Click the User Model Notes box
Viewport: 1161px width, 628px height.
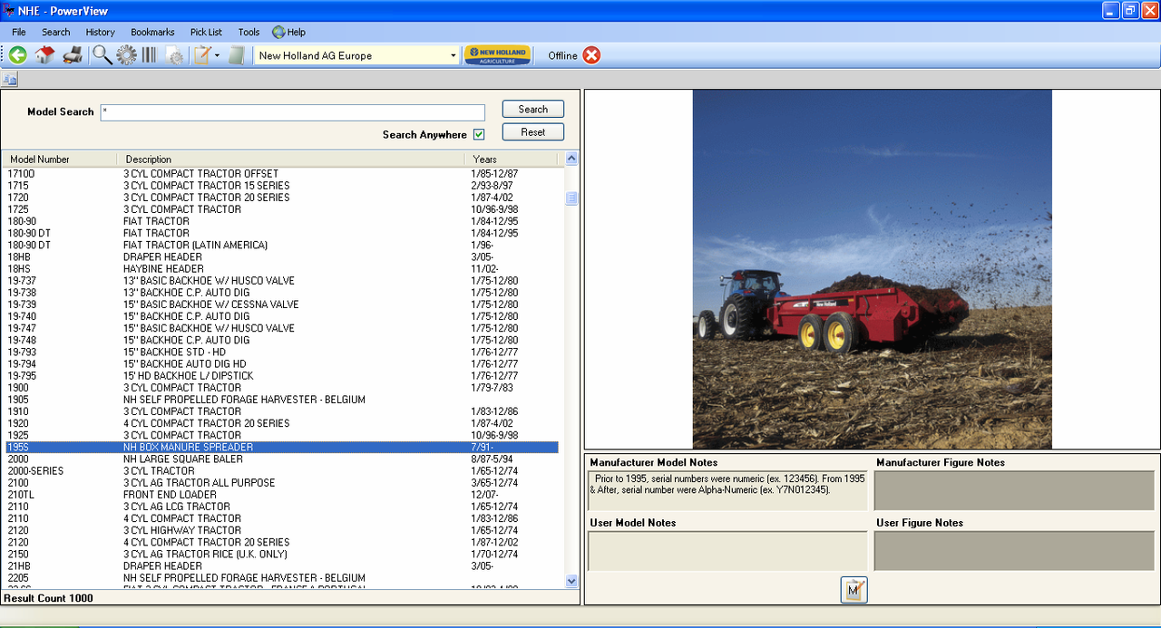pos(727,551)
